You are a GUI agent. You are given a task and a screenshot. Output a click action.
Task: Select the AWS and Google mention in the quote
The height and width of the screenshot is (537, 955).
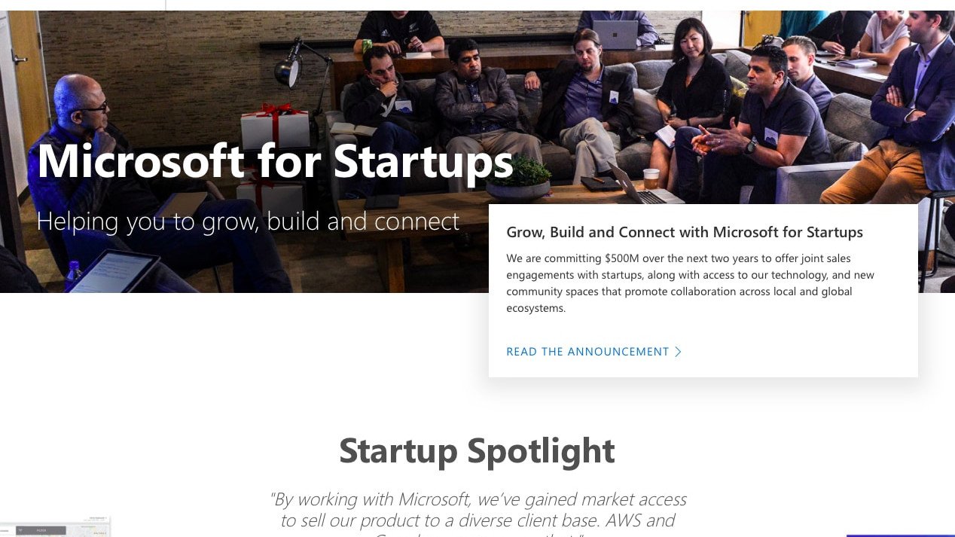click(x=655, y=520)
